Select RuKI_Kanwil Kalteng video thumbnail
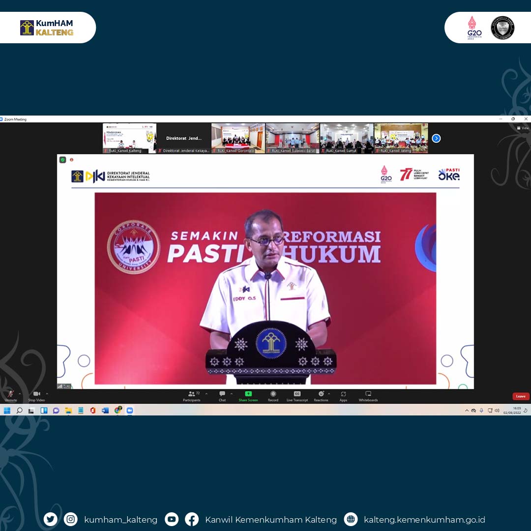Image resolution: width=531 pixels, height=531 pixels. (129, 138)
